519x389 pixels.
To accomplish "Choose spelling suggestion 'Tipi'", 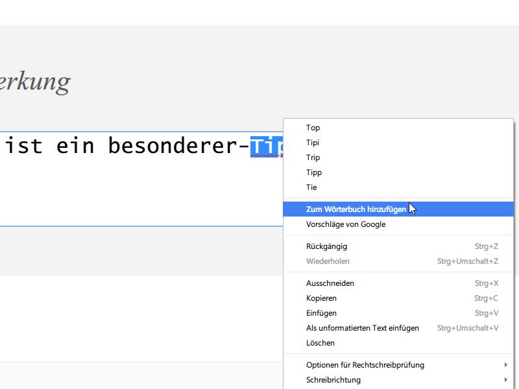I will (x=398, y=143).
